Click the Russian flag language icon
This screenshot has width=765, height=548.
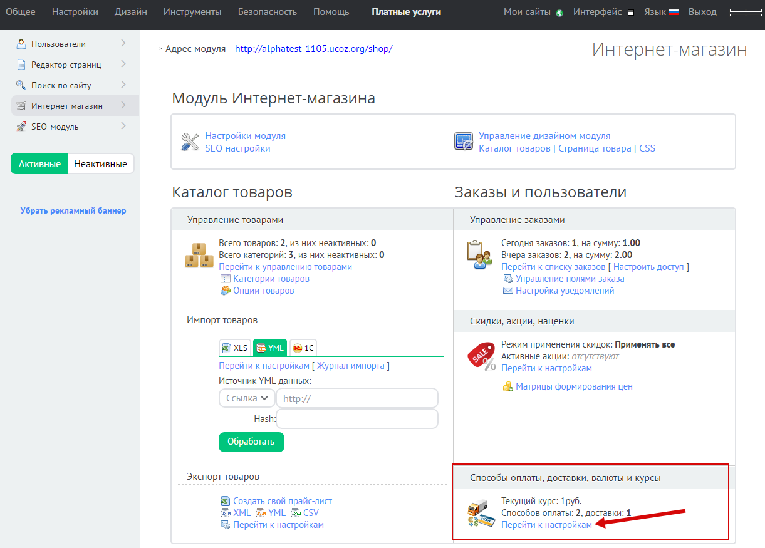[674, 12]
